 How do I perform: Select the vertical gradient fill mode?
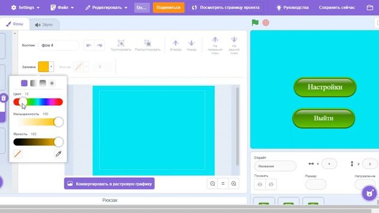tap(43, 83)
